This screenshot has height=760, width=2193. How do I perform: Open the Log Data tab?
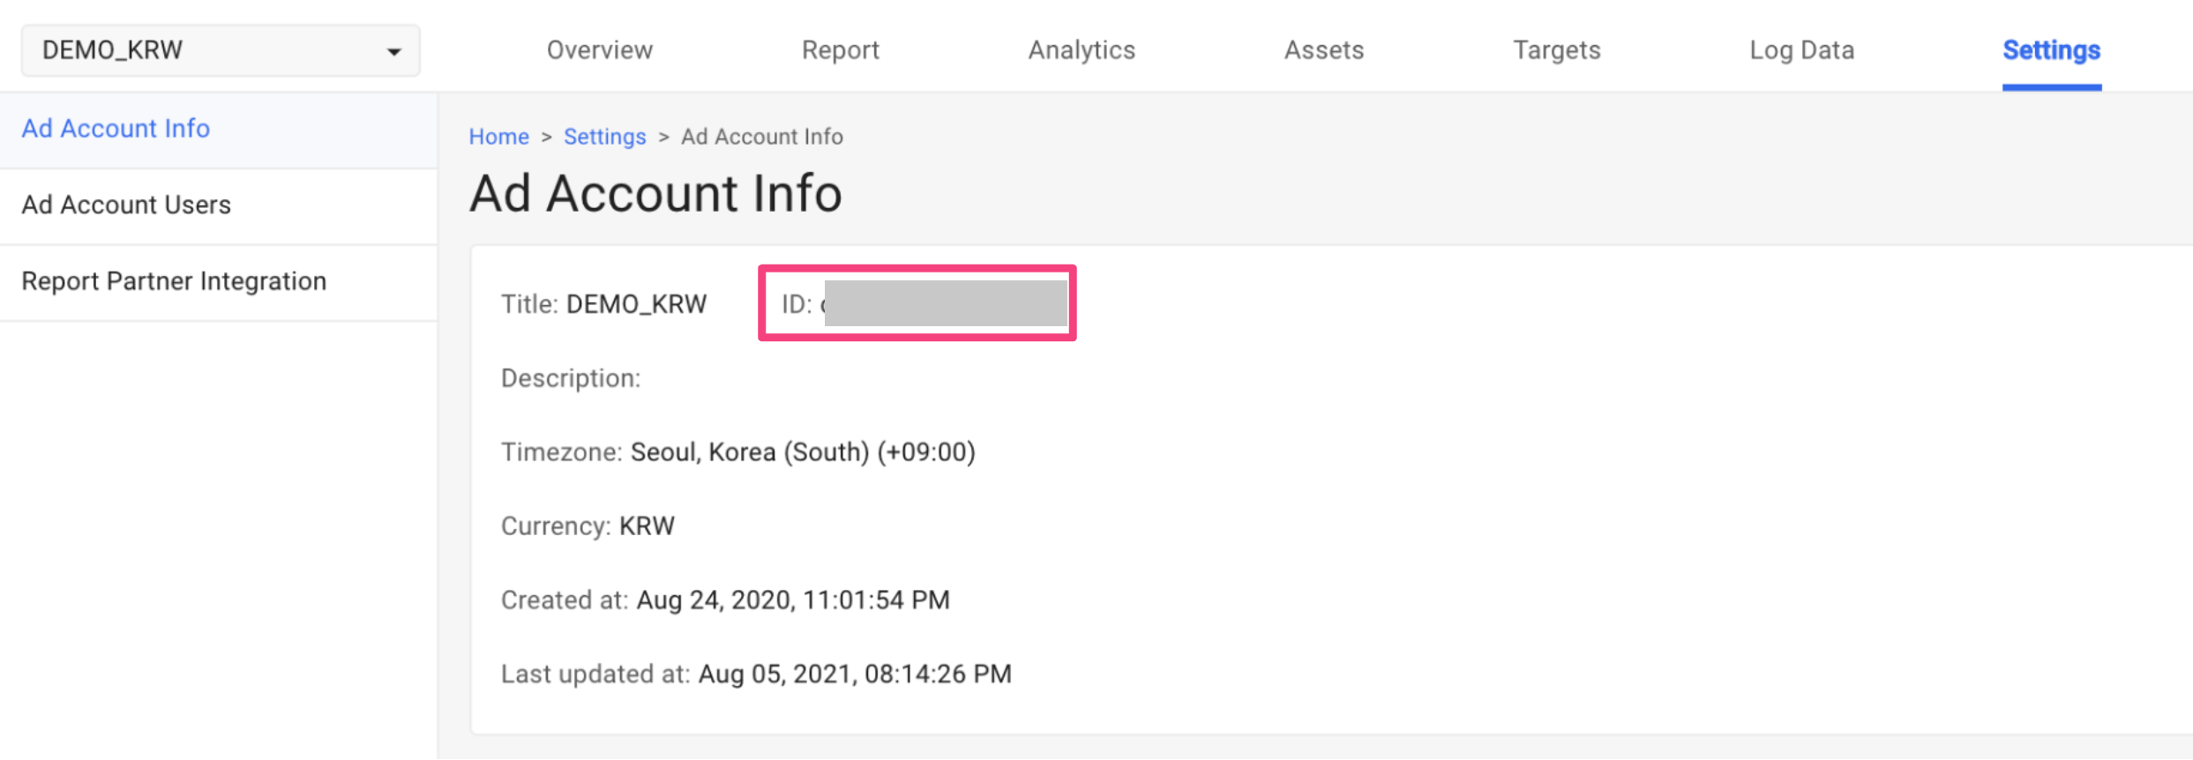(1802, 50)
